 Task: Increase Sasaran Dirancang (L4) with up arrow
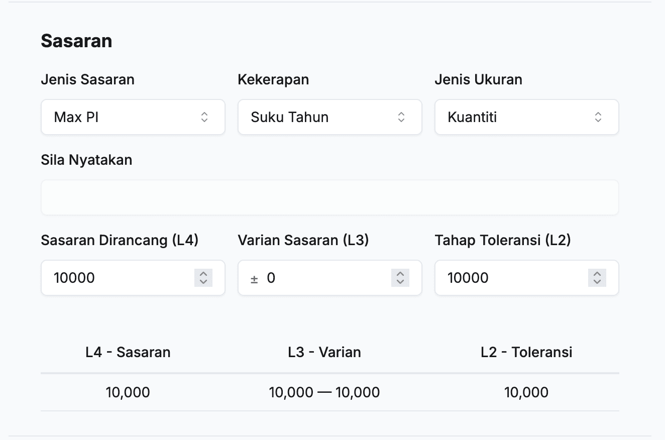pos(203,274)
